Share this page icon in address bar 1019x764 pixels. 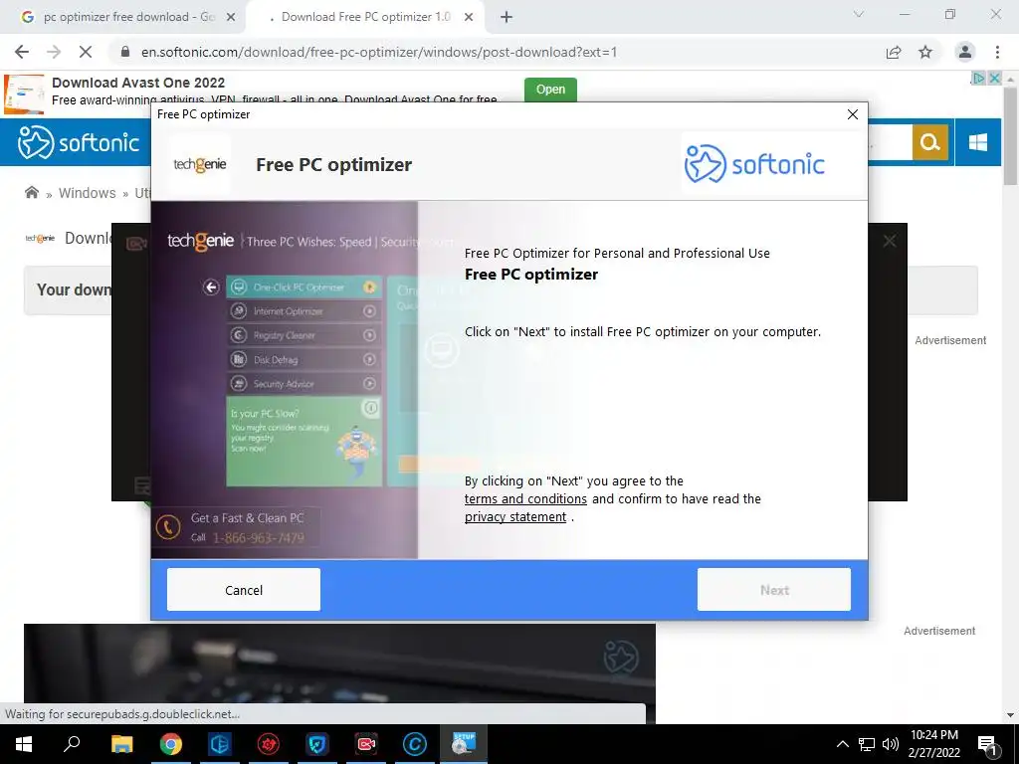(x=894, y=52)
